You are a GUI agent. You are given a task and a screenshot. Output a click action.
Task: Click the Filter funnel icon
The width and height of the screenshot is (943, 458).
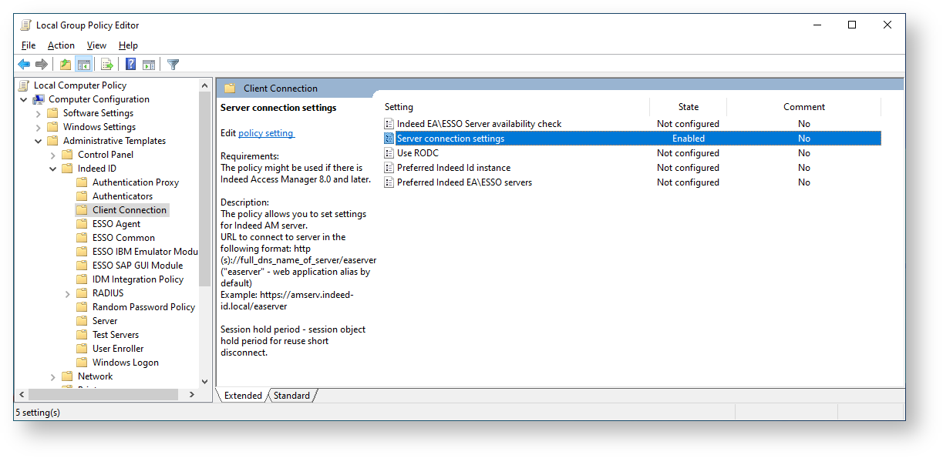[x=173, y=65]
